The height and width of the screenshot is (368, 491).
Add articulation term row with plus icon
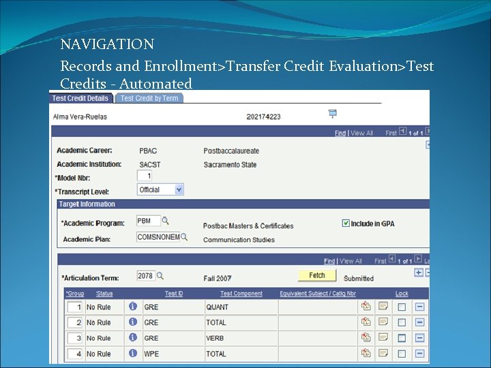click(419, 273)
